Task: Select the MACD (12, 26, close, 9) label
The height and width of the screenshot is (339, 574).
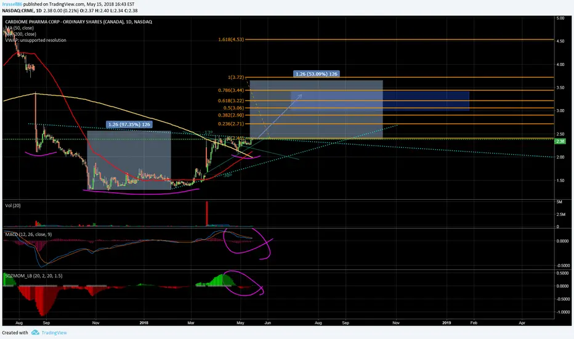Action: pos(28,234)
